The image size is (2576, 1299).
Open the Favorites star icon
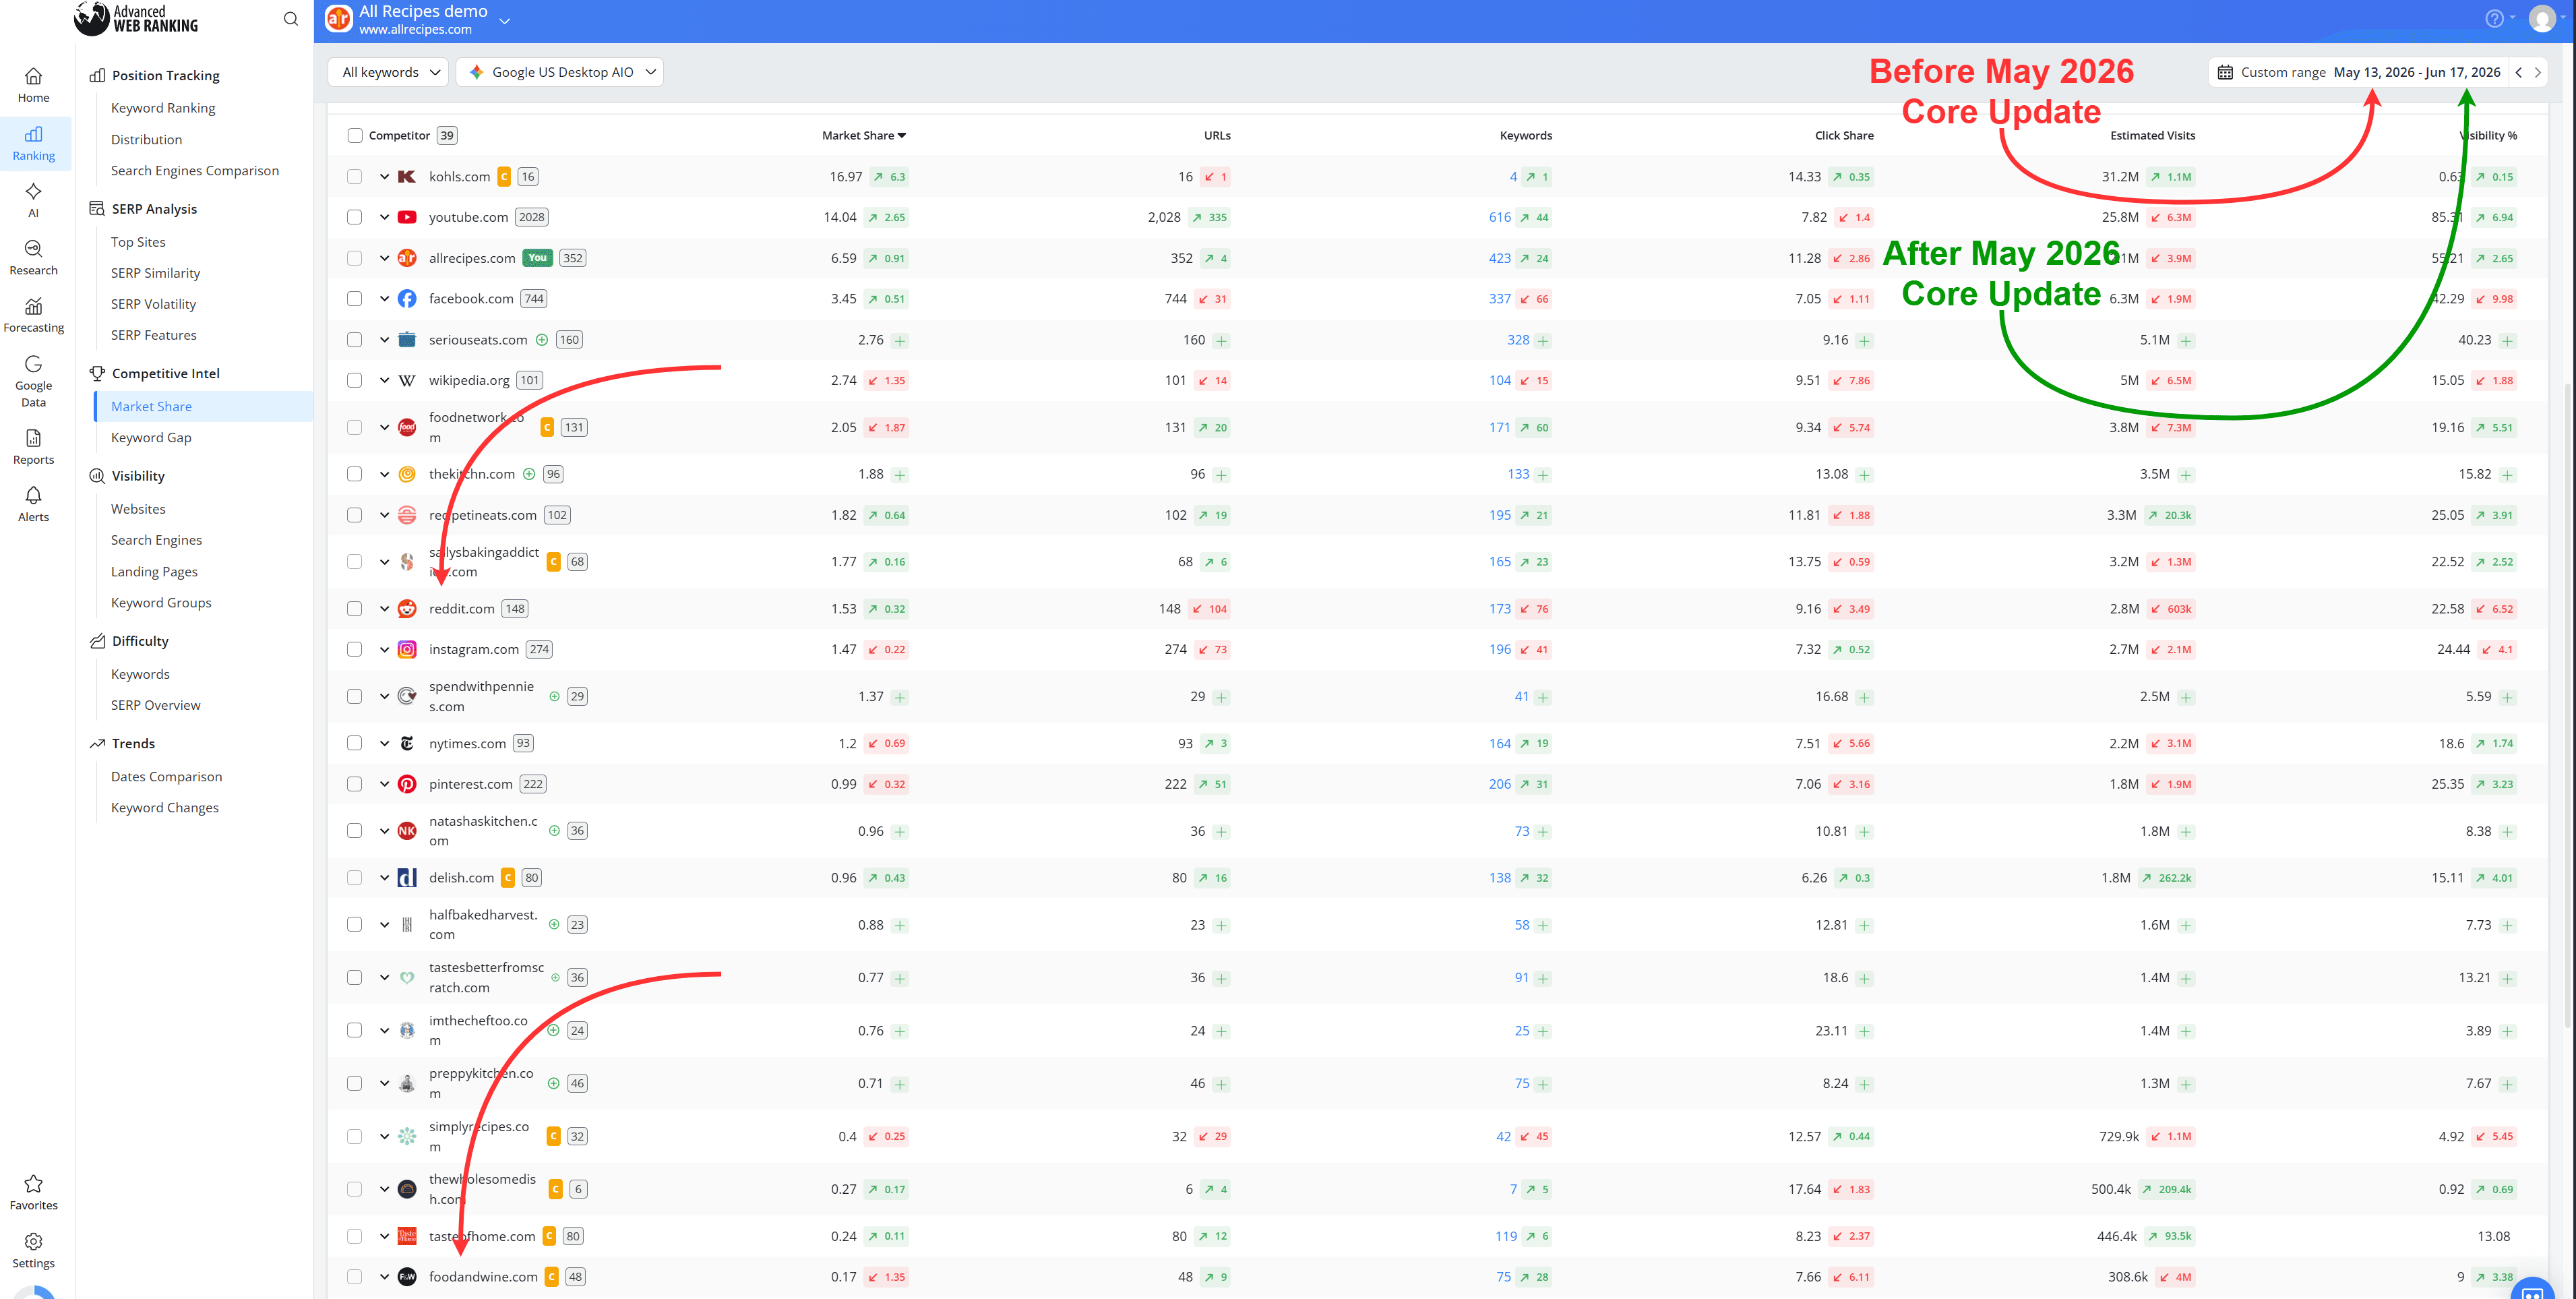pos(33,1184)
